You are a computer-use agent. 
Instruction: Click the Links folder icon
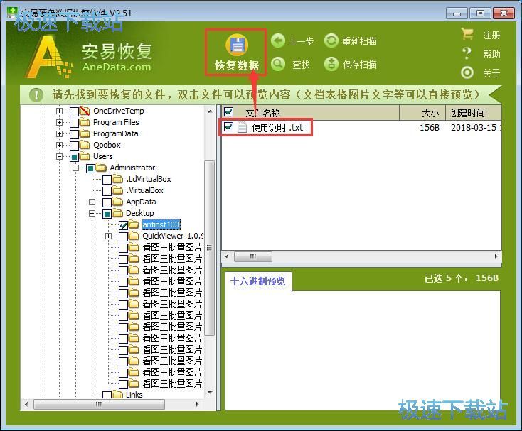point(117,395)
